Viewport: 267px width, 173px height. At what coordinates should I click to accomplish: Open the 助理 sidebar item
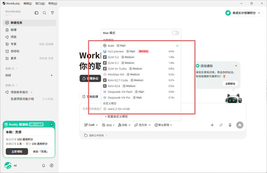coord(29,30)
